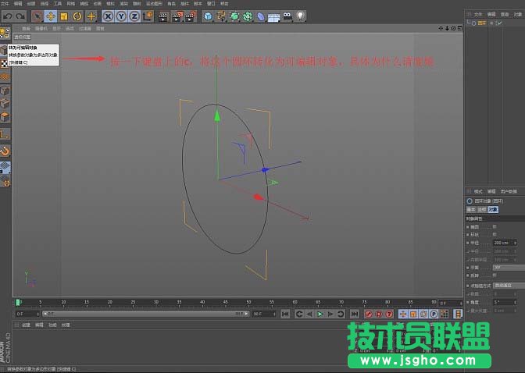The height and width of the screenshot is (373, 525).
Task: Click the first red record keyframe button
Action: [x=369, y=314]
